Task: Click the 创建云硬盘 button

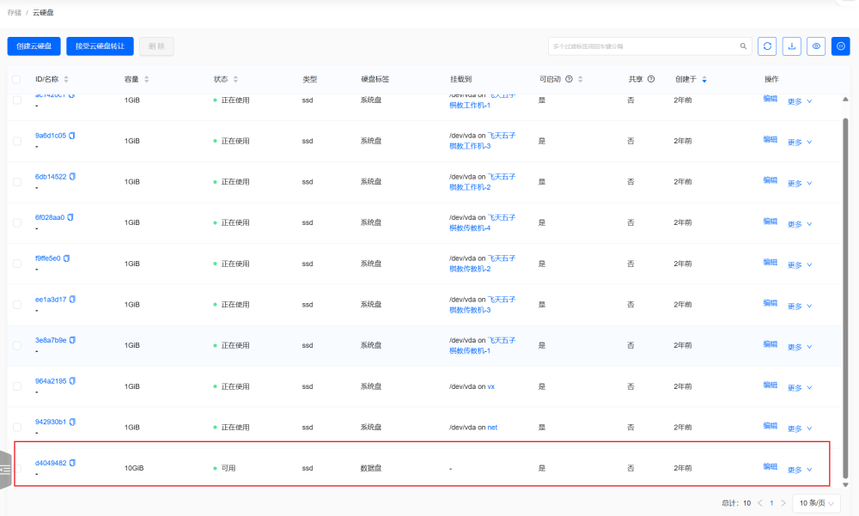Action: pos(34,46)
